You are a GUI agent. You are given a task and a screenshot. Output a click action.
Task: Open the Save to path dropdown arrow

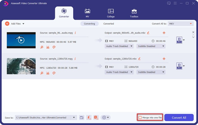(x=74, y=118)
